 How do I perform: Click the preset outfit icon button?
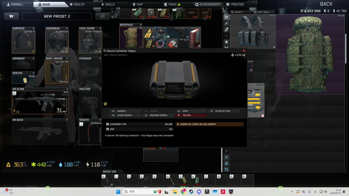click(11, 16)
